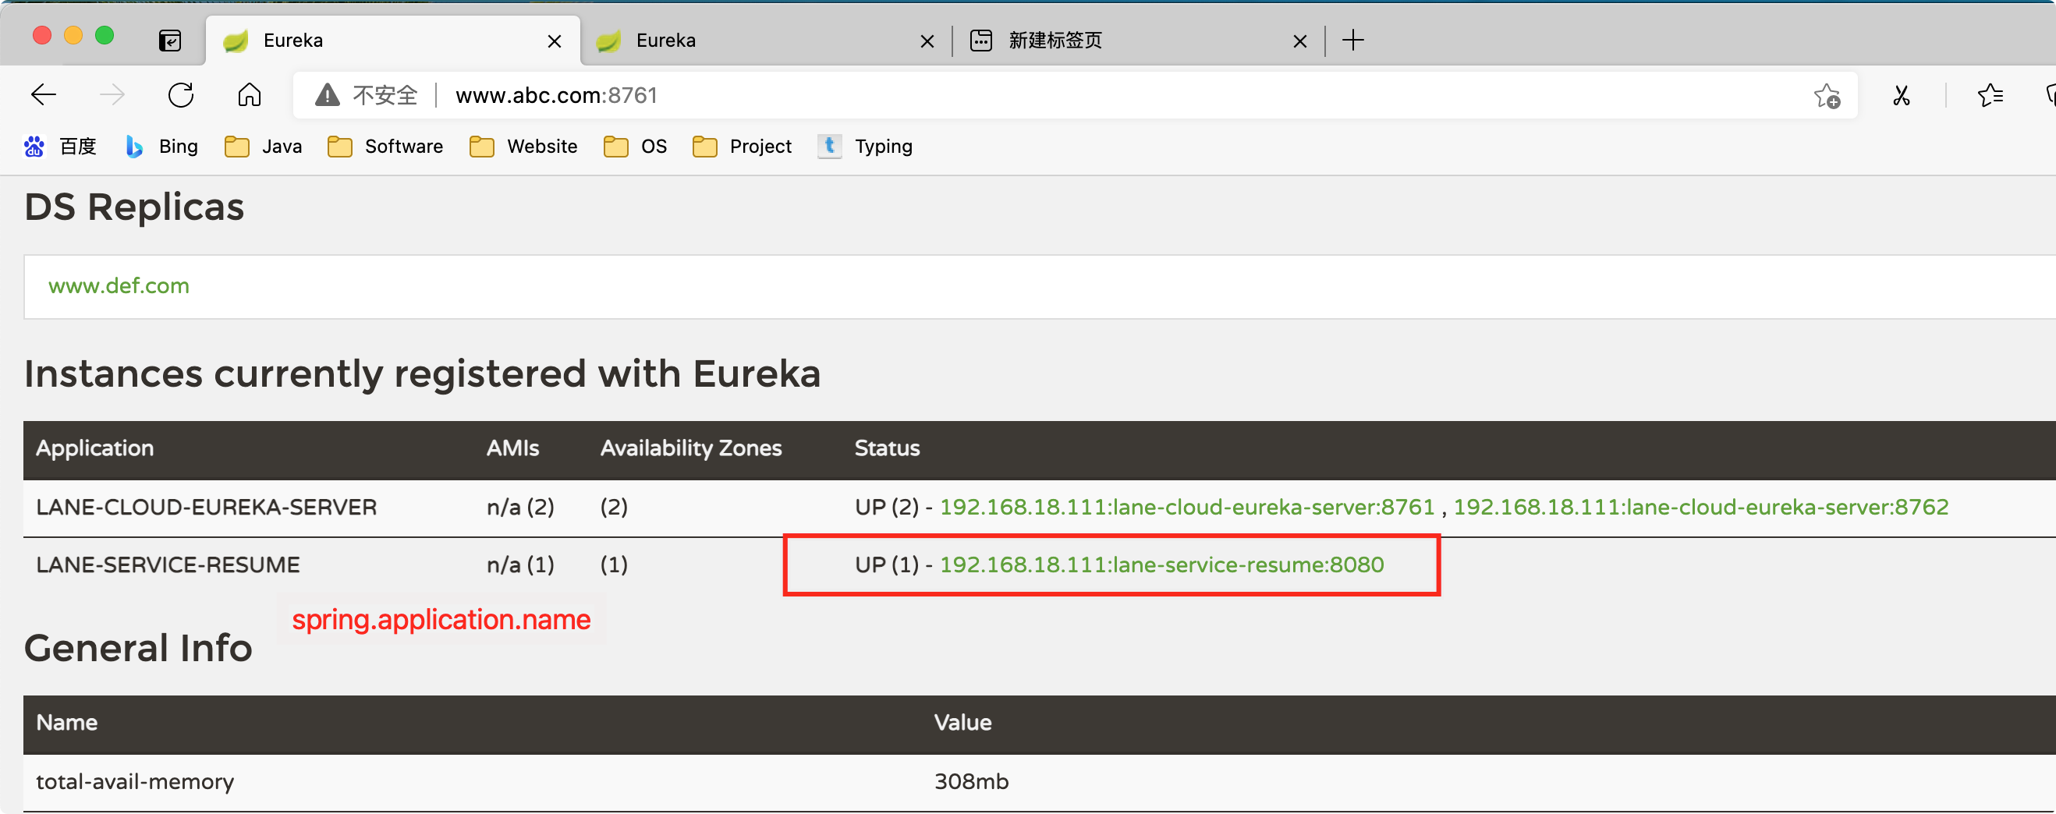Image resolution: width=2056 pixels, height=814 pixels.
Task: Close the 新建标签页 tab
Action: click(x=1299, y=41)
